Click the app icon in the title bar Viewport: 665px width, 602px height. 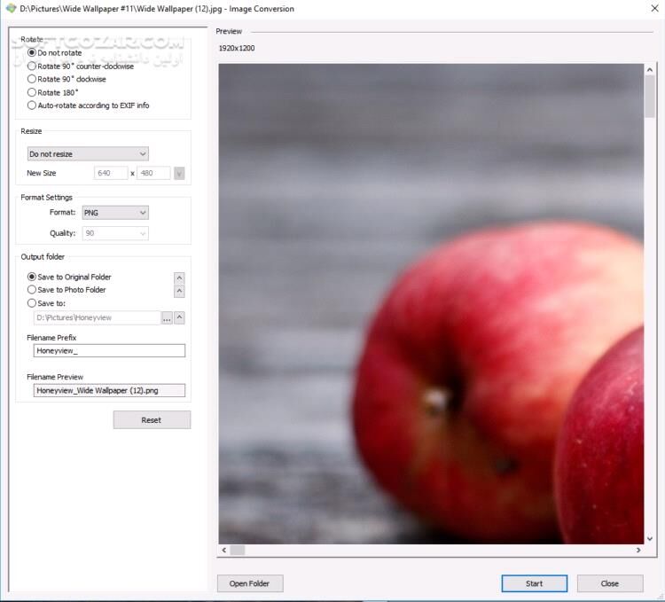tap(10, 8)
